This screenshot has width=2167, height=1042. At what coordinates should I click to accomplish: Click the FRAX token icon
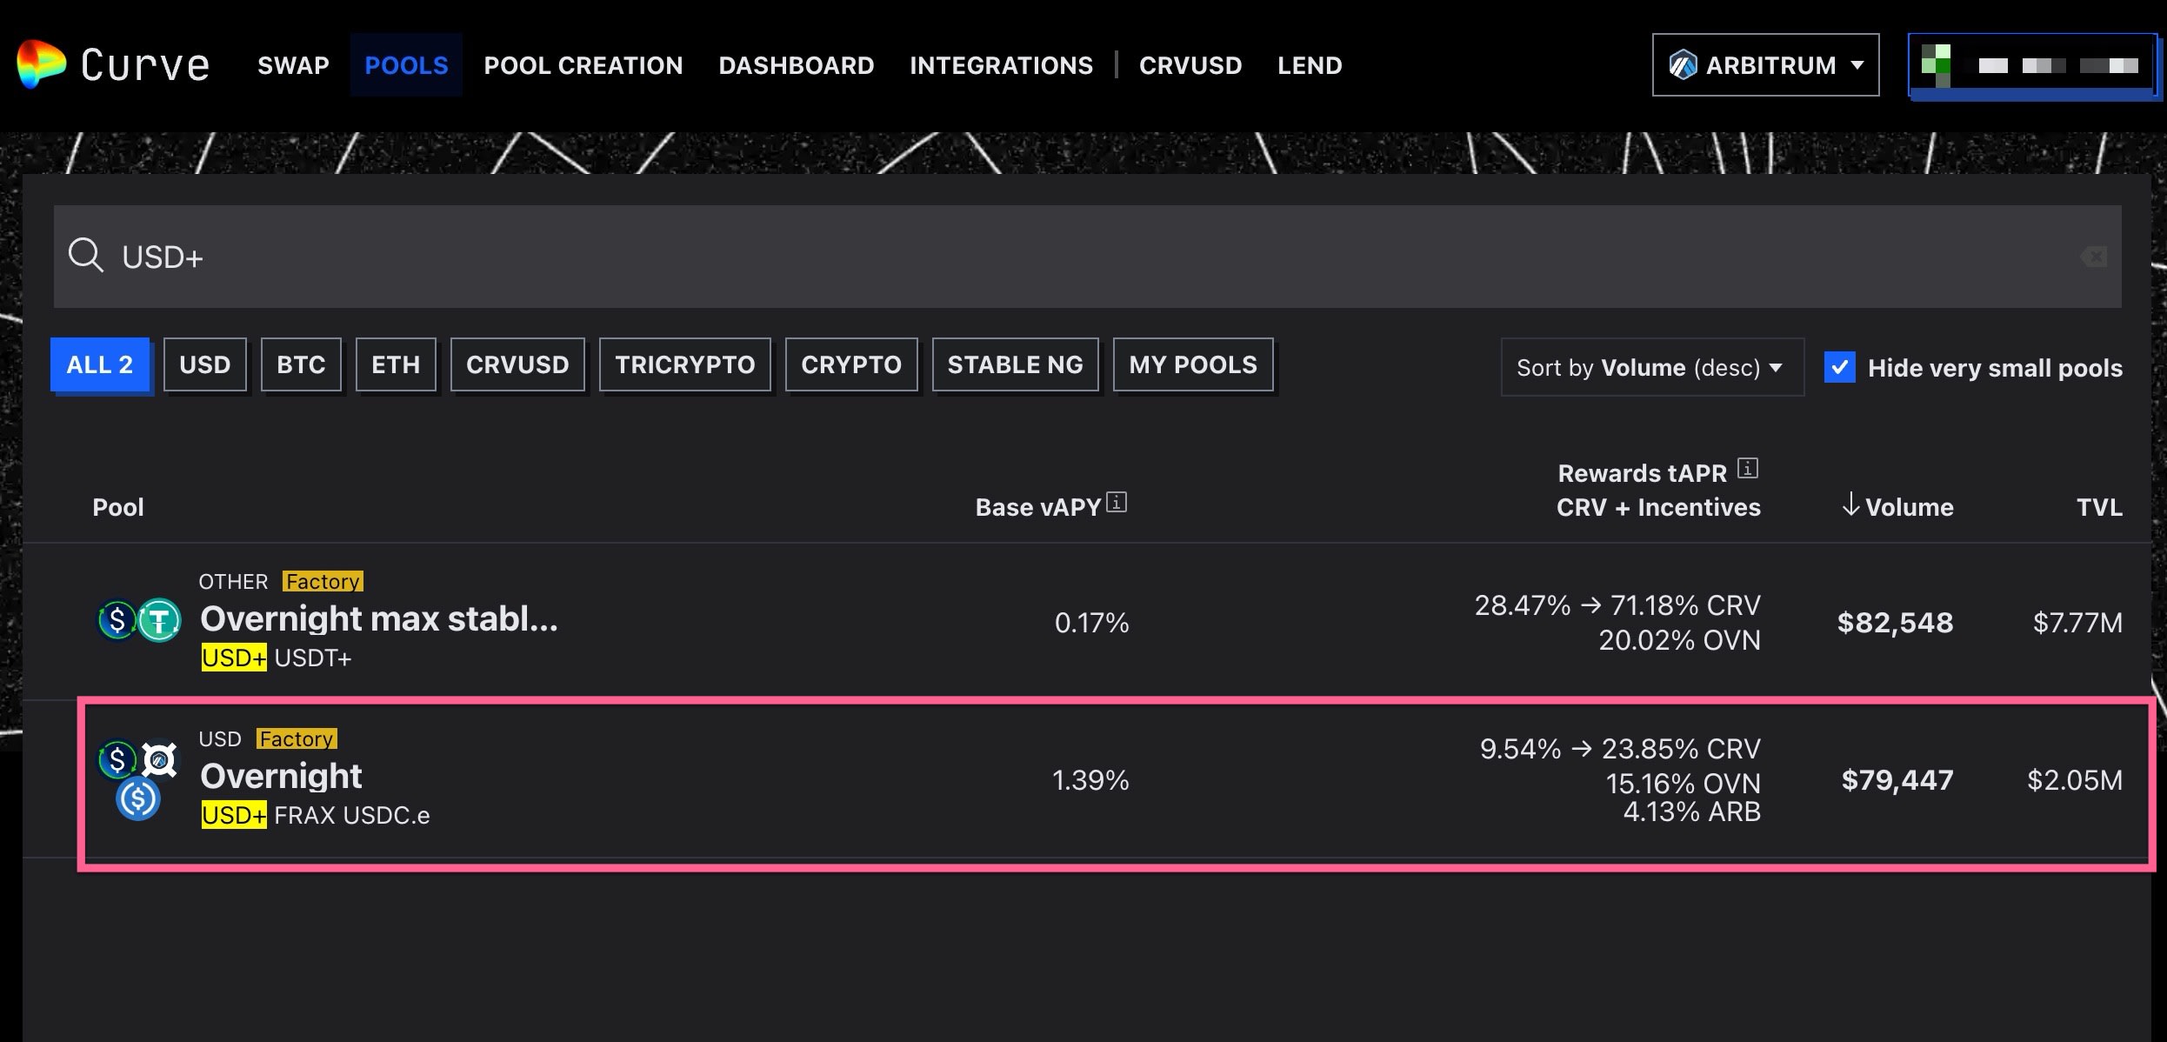pos(159,759)
